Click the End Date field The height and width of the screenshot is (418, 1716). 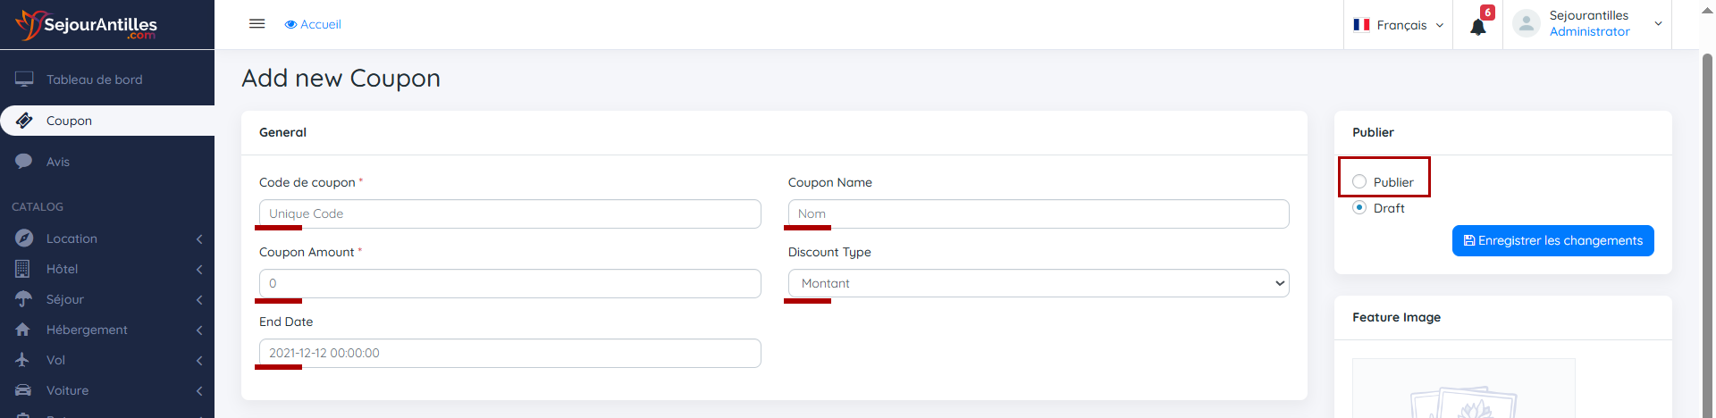click(509, 353)
